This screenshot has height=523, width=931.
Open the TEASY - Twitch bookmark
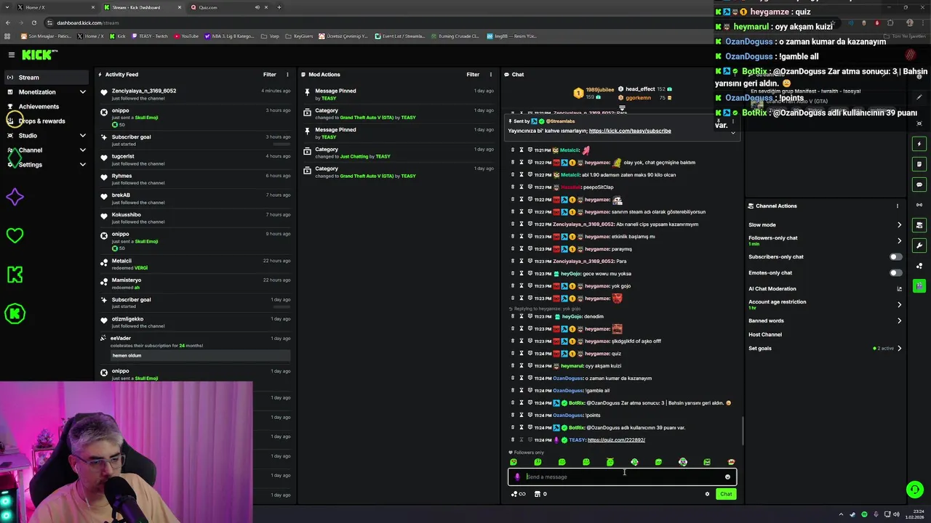click(150, 36)
